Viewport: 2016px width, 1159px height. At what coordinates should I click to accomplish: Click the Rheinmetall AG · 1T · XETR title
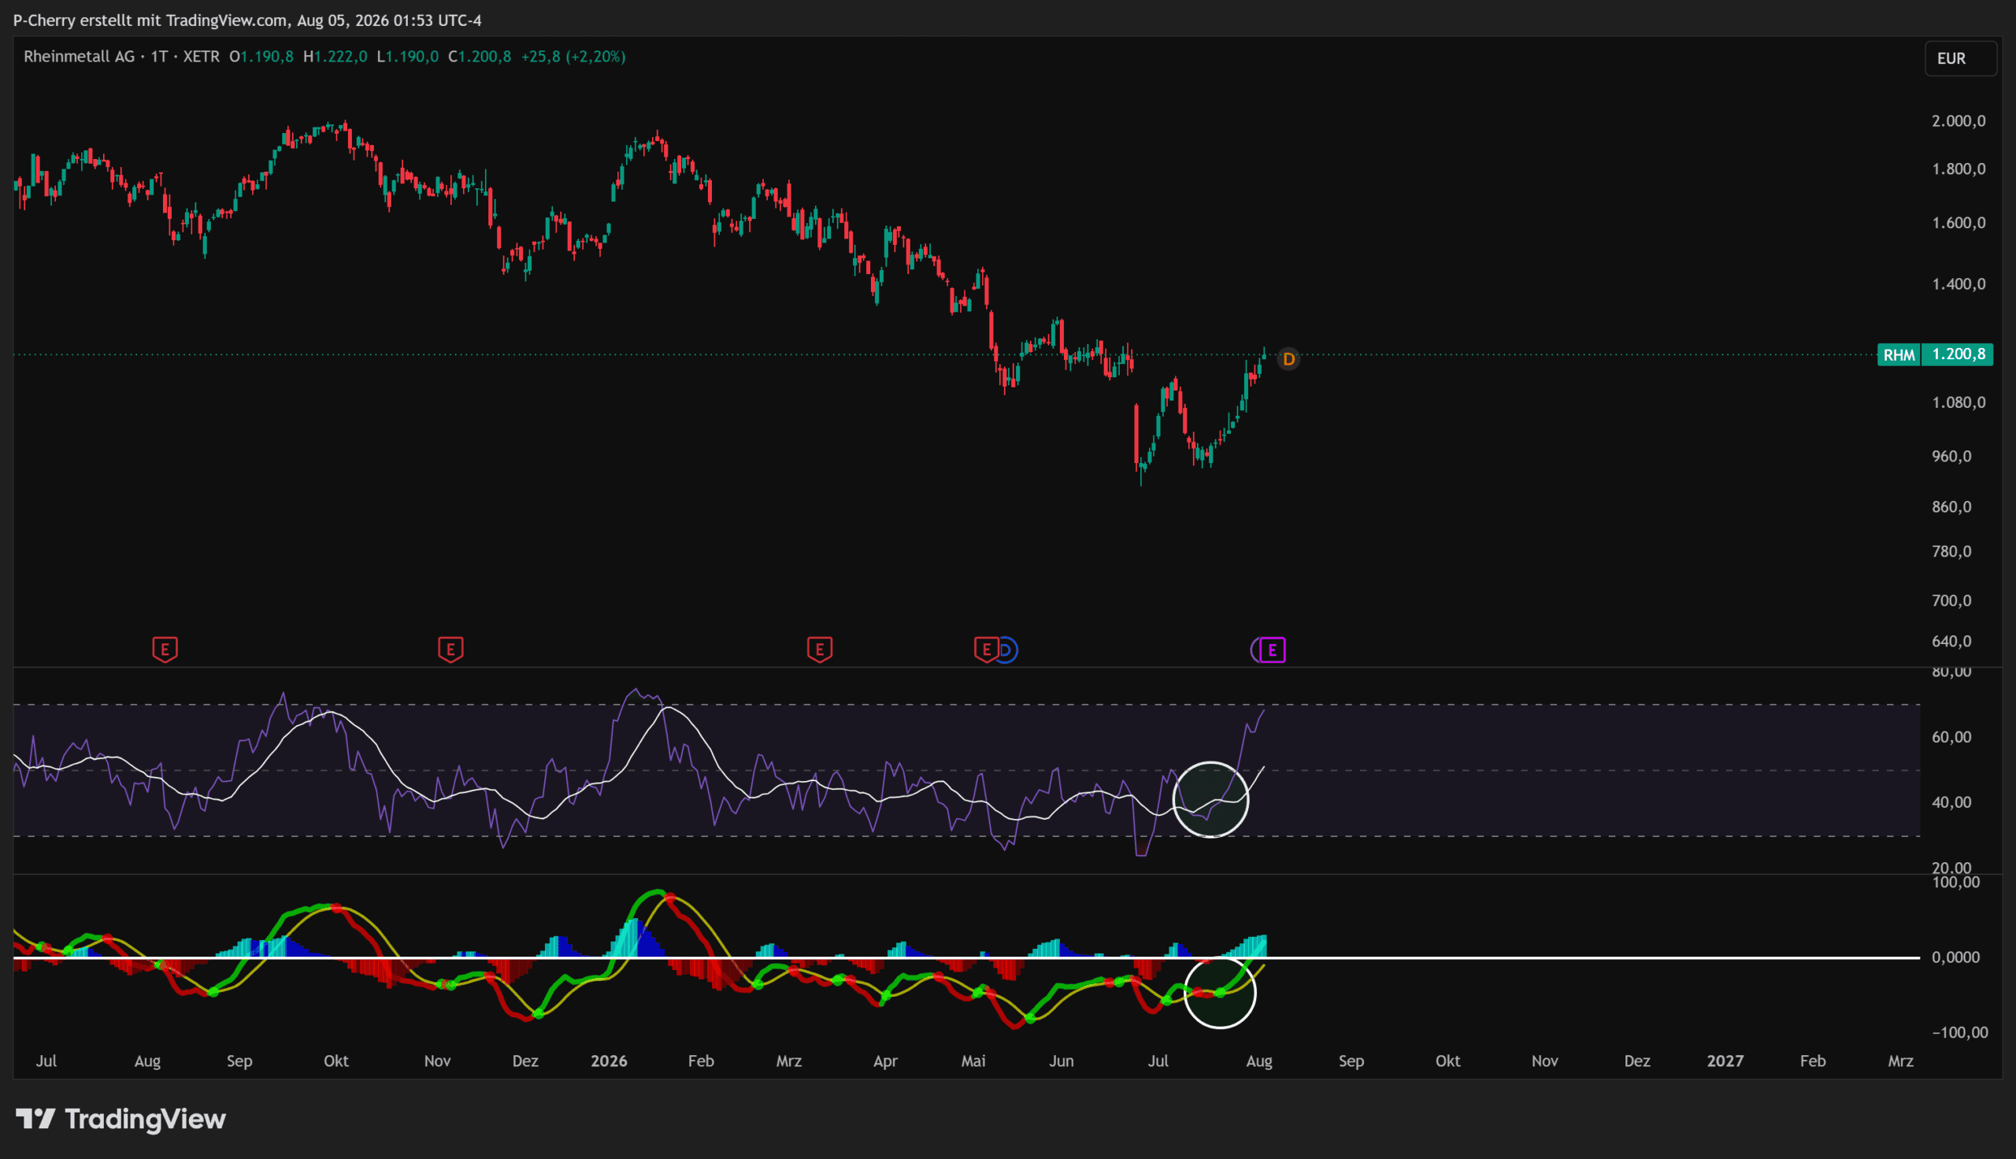122,57
